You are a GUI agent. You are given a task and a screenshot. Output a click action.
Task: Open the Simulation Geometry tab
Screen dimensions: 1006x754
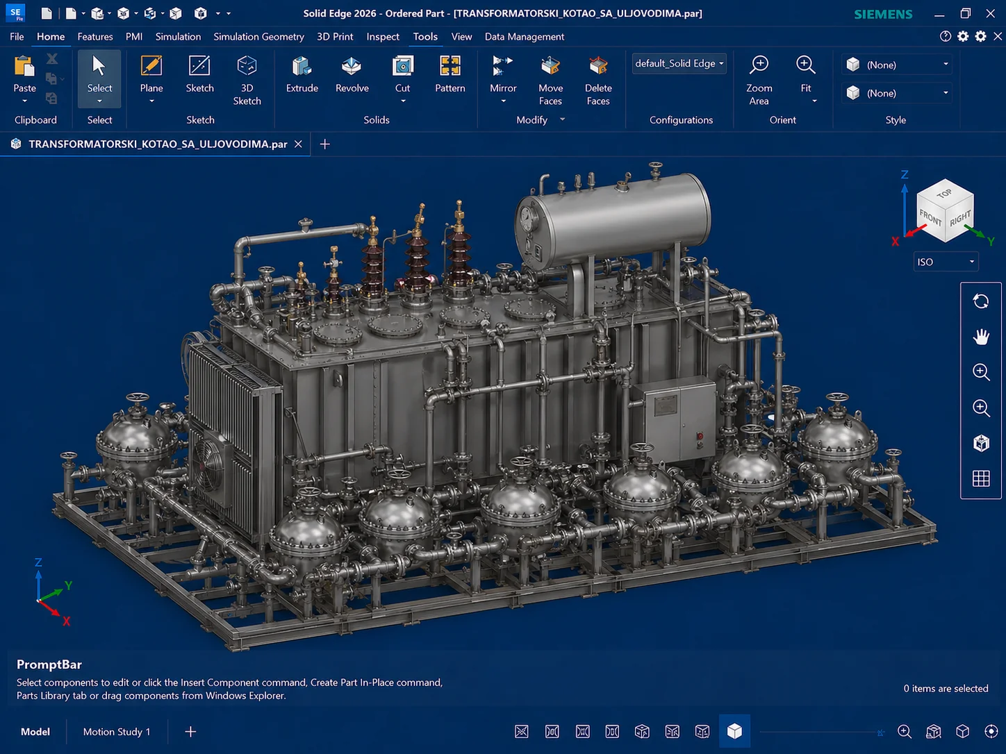[x=258, y=36]
